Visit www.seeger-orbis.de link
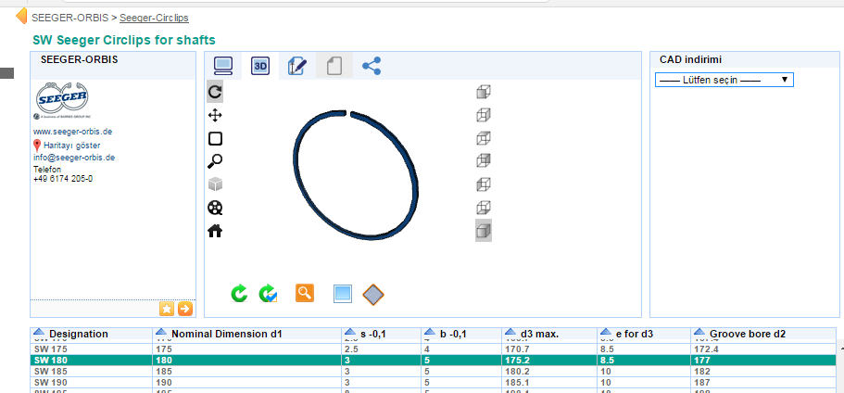This screenshot has height=393, width=844. (x=72, y=132)
